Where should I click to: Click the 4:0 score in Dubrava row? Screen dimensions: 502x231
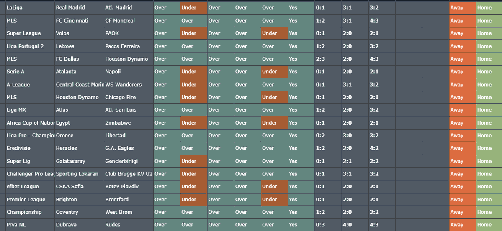click(x=347, y=225)
